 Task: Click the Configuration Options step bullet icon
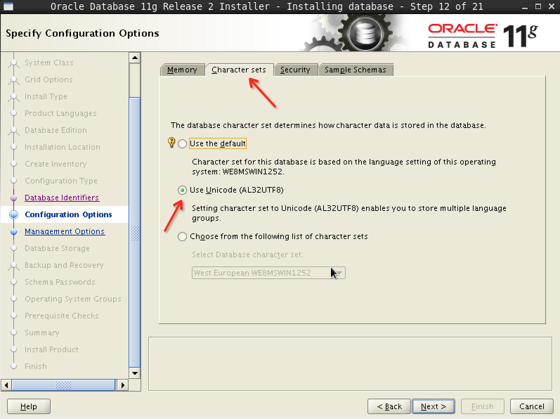point(14,215)
